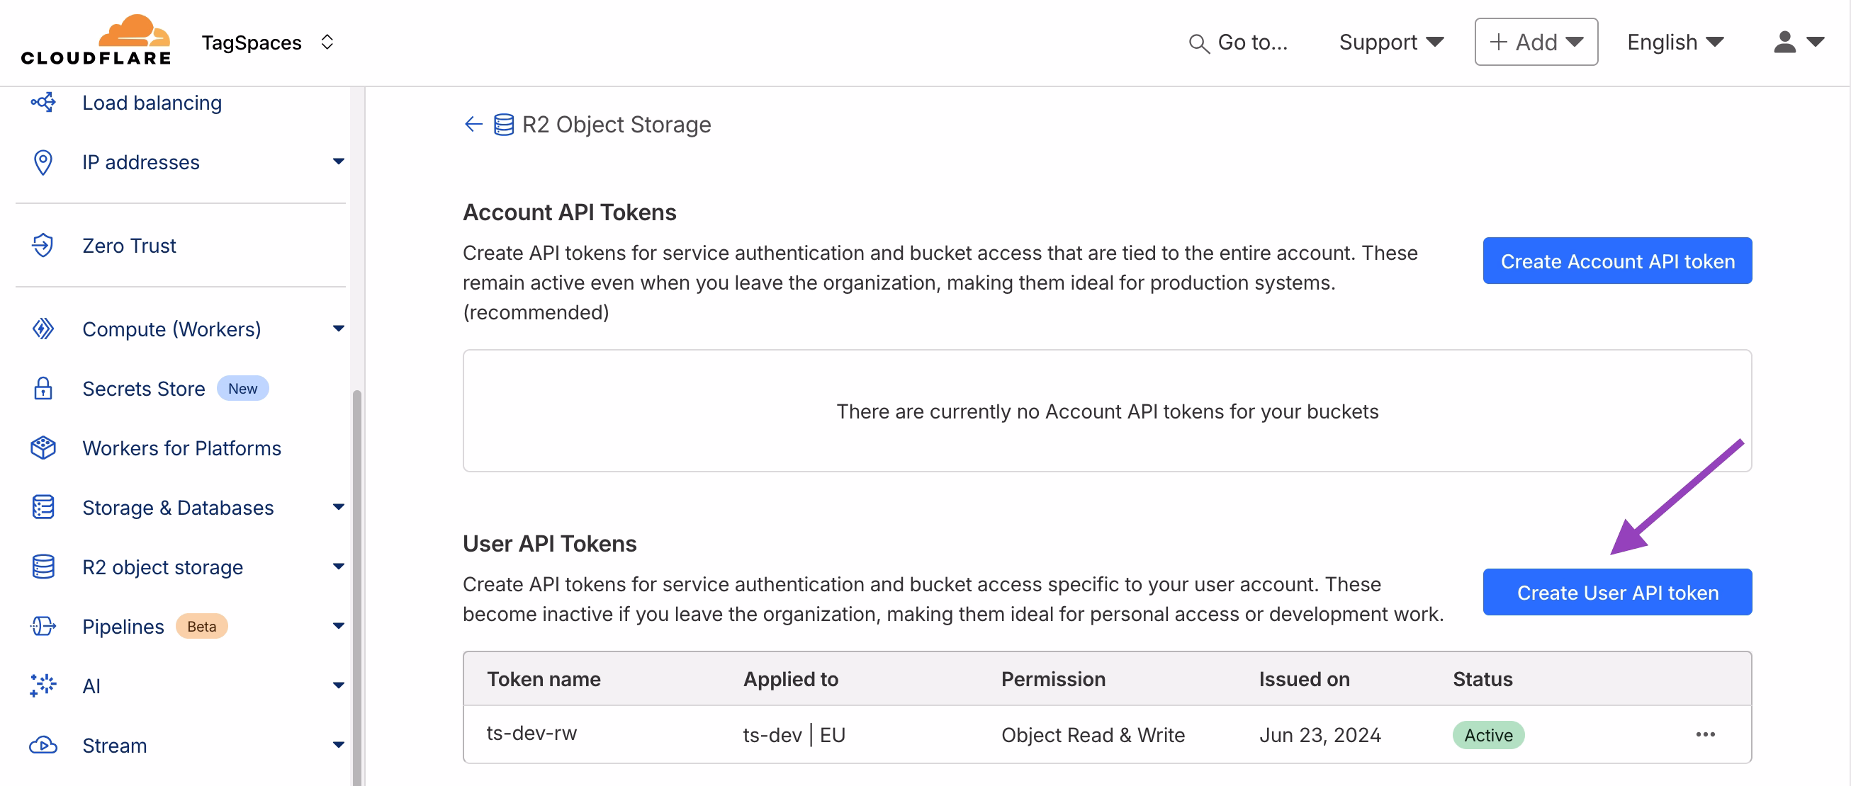
Task: Click the IP addresses location pin icon
Action: (x=43, y=161)
